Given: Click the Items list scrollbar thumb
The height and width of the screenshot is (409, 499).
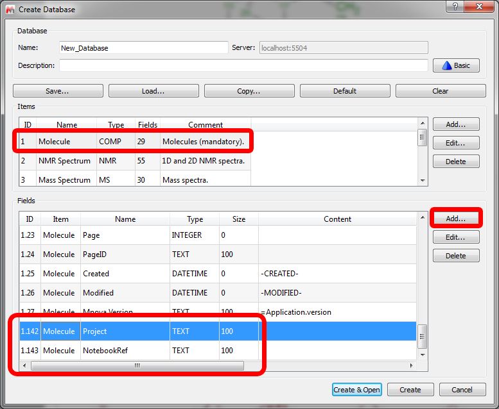Looking at the screenshot, I should (422, 137).
